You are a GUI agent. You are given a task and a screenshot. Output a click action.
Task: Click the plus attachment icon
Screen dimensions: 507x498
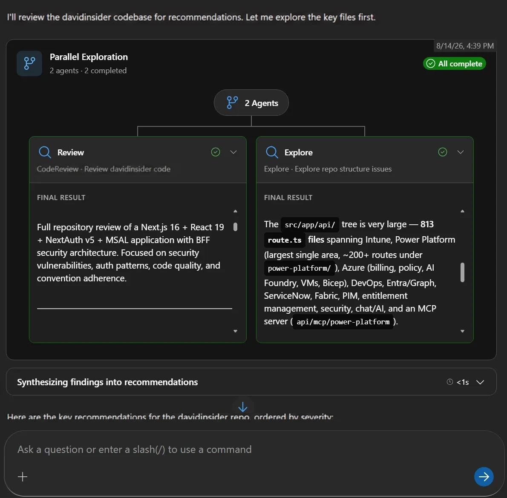coord(23,477)
